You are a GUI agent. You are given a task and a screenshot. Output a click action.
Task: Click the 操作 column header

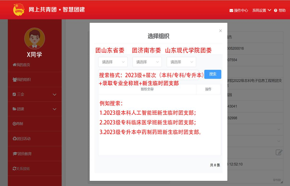[208, 89]
